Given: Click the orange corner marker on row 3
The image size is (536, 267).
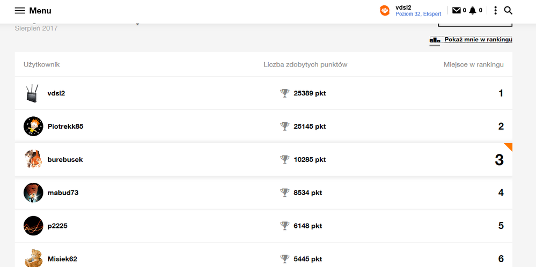Looking at the screenshot, I should pos(508,147).
